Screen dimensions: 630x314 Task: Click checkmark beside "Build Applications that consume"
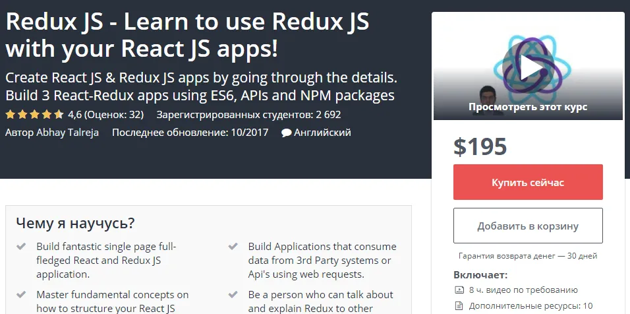[233, 247]
